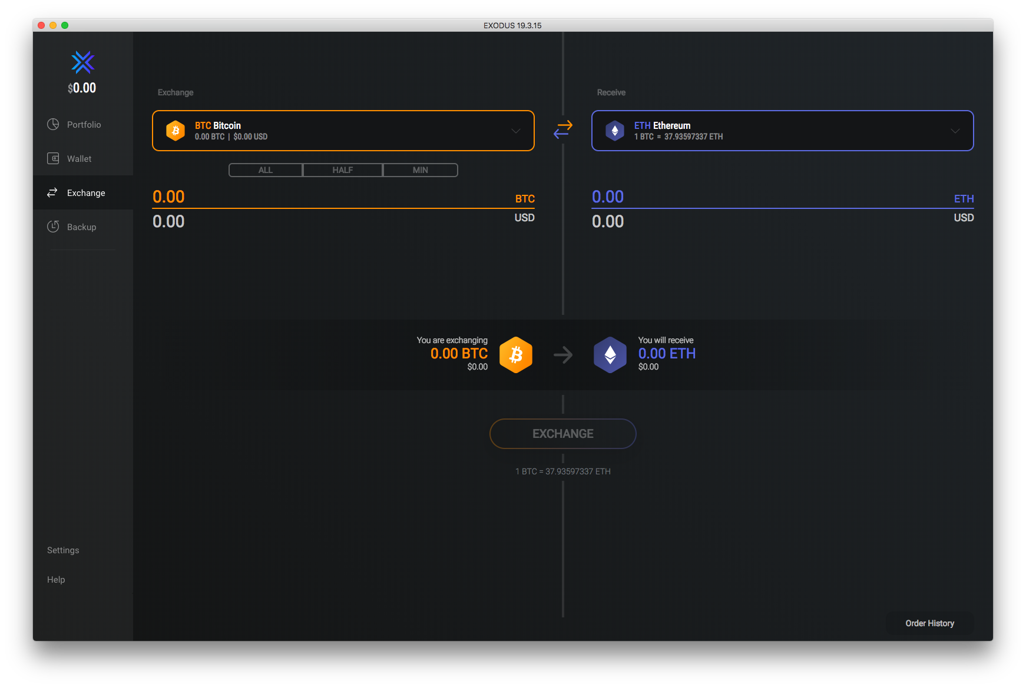Click the '0.00 BTC' exchanging summary amount
This screenshot has width=1026, height=688.
pos(459,354)
